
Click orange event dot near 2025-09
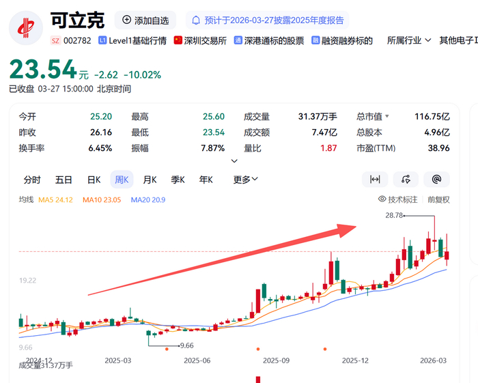258,349
